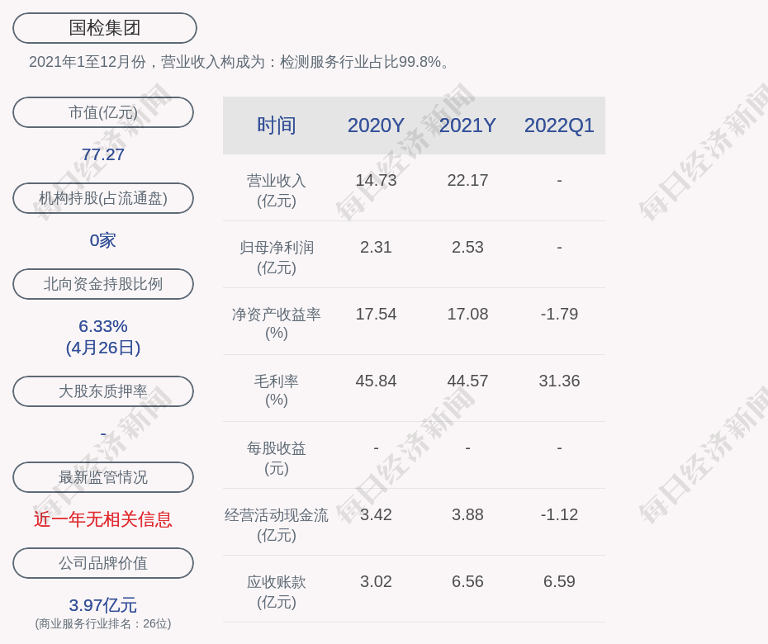This screenshot has width=768, height=644.
Task: Click the 2021Y column header
Action: (x=467, y=125)
